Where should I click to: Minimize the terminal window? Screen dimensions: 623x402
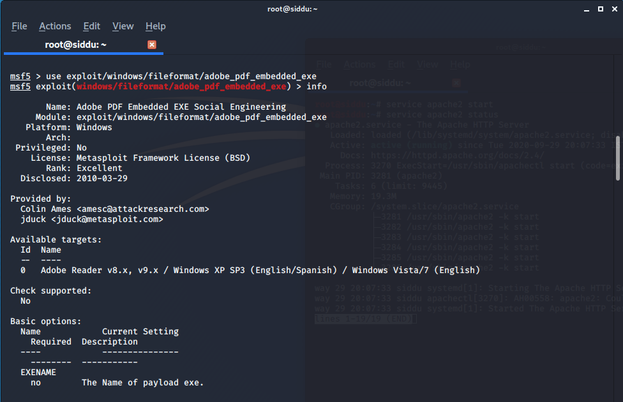click(587, 9)
